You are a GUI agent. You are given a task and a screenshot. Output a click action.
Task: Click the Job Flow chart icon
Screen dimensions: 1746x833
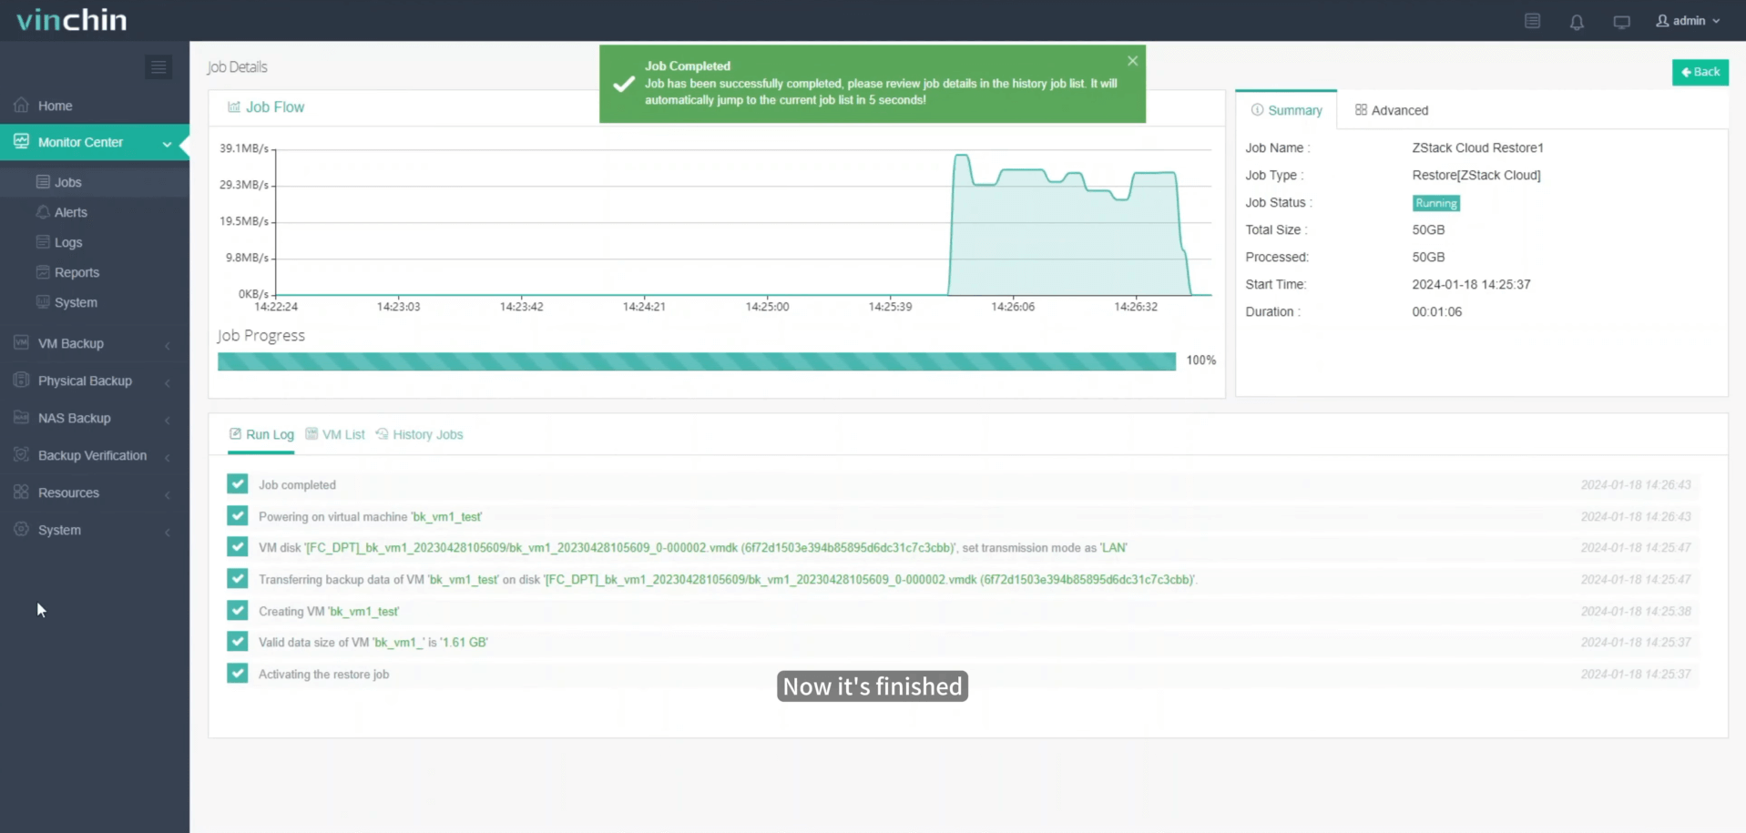234,107
